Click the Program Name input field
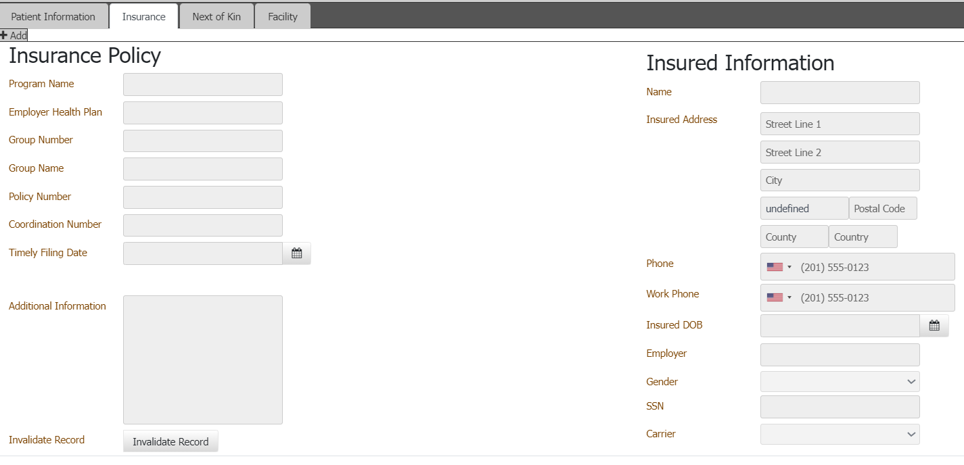 (202, 84)
